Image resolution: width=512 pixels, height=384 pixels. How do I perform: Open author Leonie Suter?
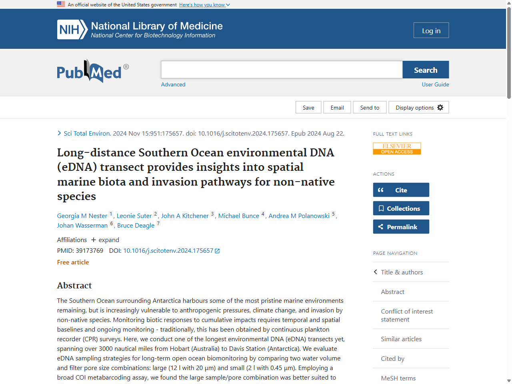(x=134, y=216)
